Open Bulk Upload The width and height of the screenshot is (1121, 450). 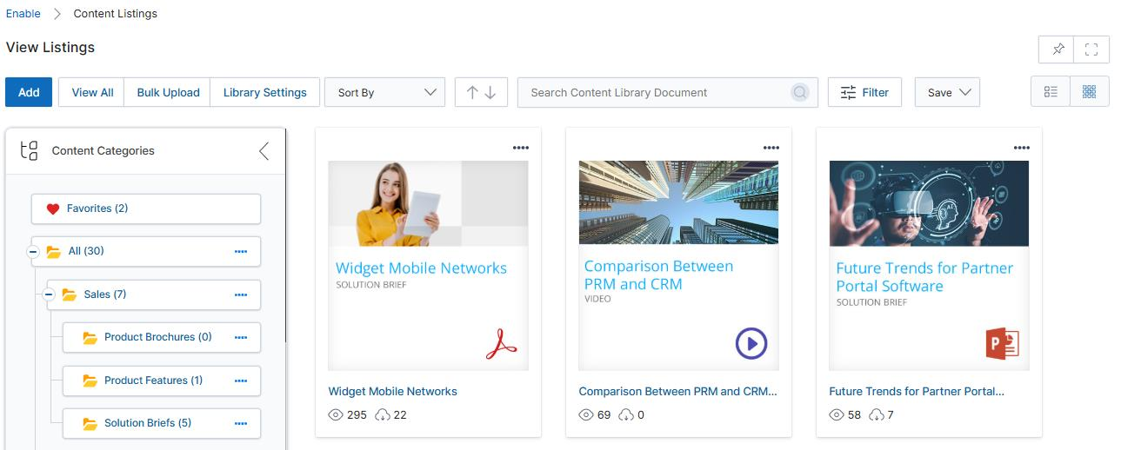click(168, 92)
